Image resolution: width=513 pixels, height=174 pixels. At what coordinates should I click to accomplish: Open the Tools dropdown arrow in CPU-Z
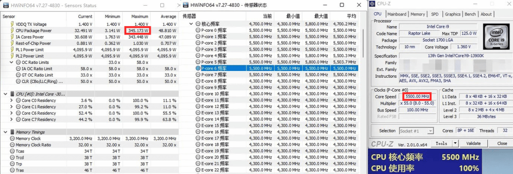pyautogui.click(x=454, y=144)
